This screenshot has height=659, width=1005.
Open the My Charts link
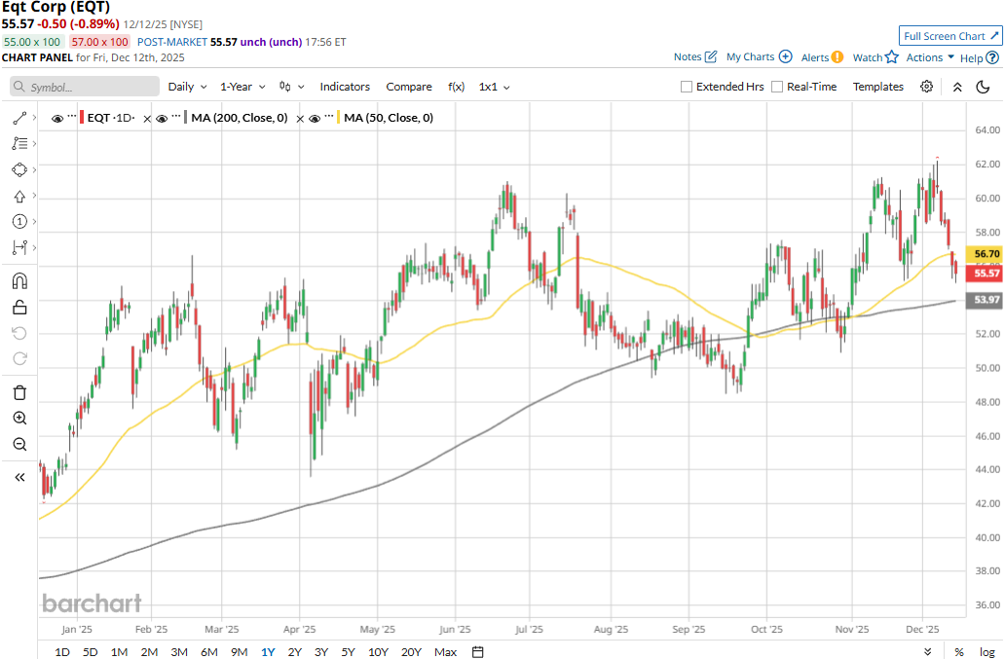759,57
